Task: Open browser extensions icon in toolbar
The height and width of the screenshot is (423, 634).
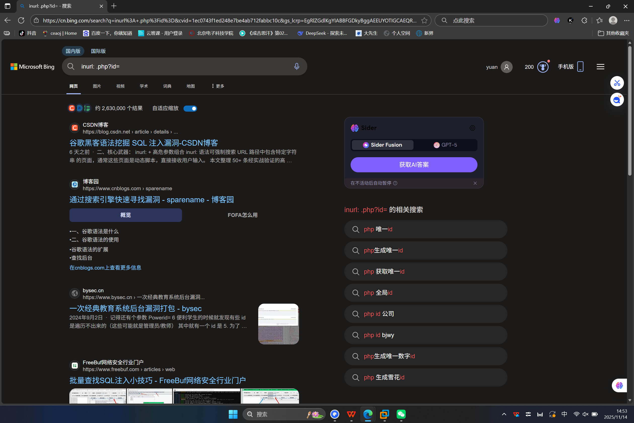Action: tap(584, 20)
